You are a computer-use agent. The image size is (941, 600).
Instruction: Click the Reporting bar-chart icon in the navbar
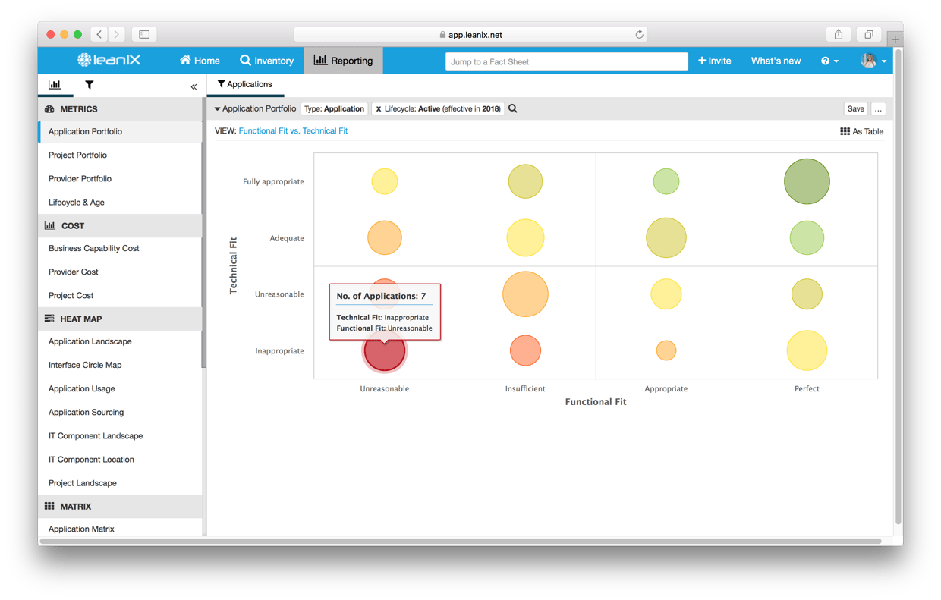[x=322, y=61]
